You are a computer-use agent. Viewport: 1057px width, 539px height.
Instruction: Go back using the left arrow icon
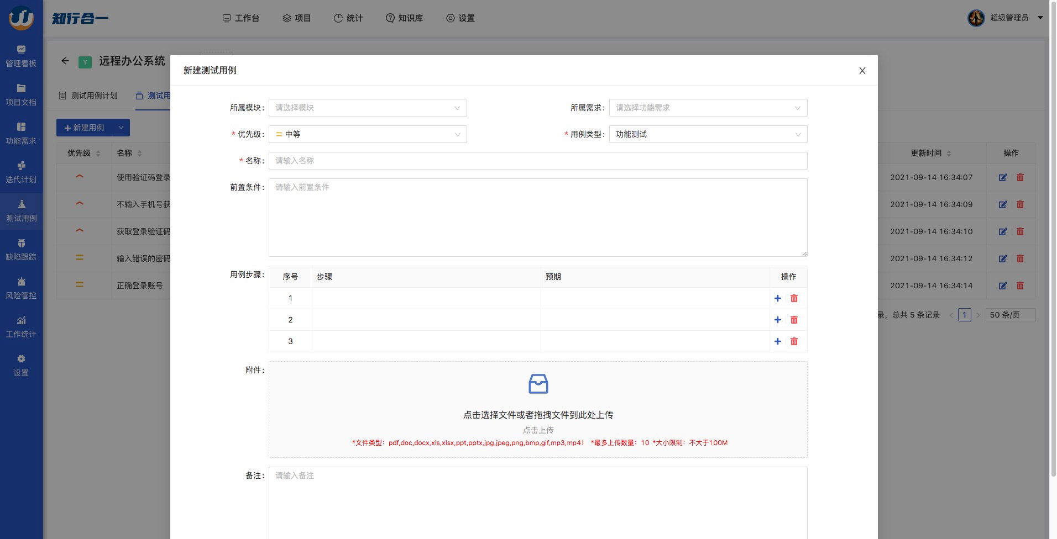(65, 61)
